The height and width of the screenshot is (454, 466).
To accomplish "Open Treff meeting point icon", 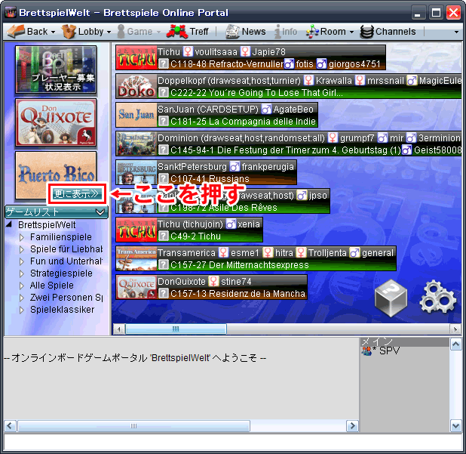I will [177, 31].
